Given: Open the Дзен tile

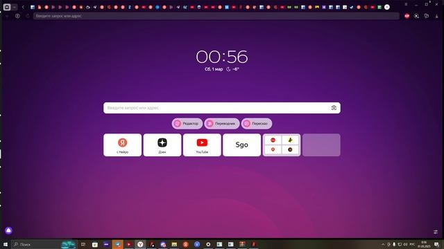Looking at the screenshot, I should 162,145.
